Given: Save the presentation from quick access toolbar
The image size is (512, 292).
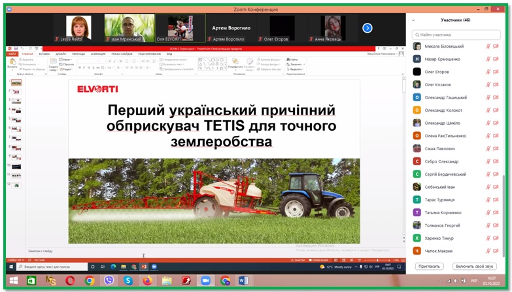Looking at the screenshot, I should pyautogui.click(x=16, y=48).
